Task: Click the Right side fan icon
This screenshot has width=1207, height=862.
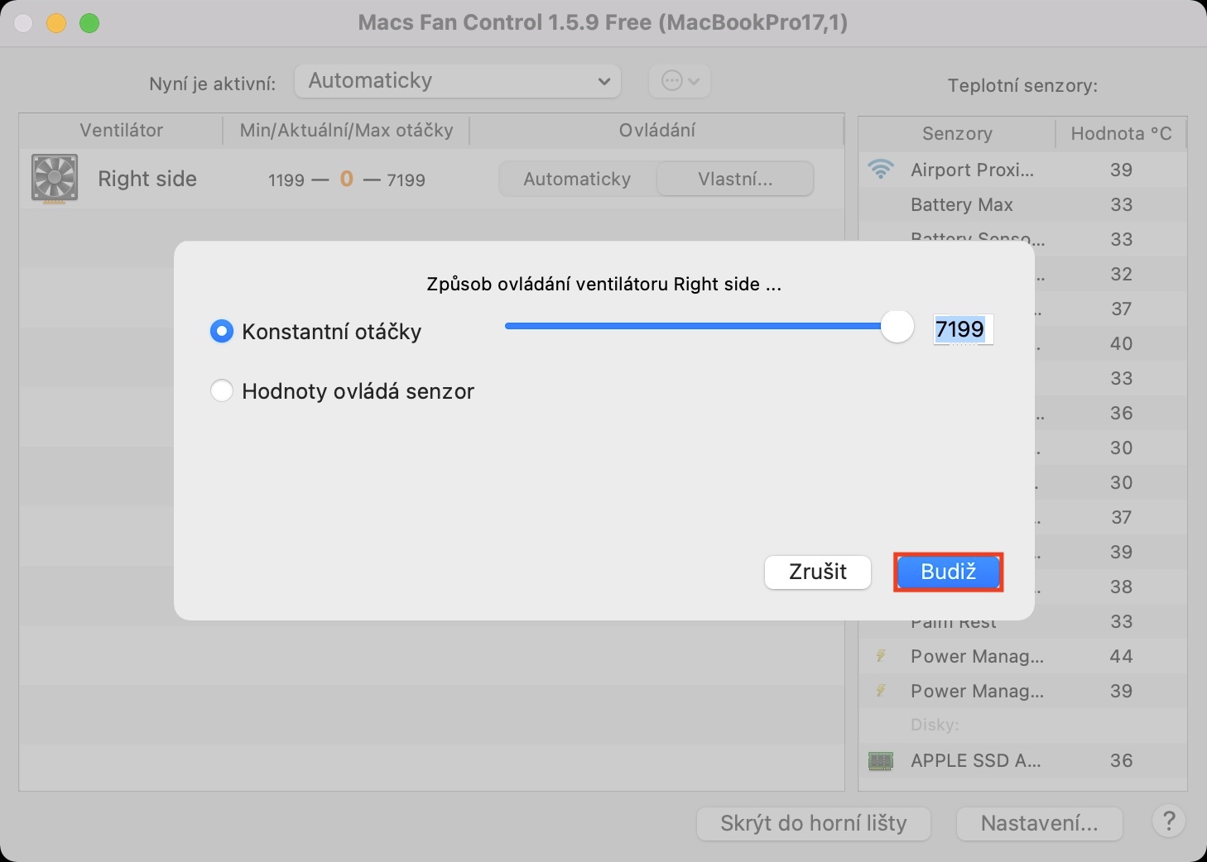Action: [55, 178]
